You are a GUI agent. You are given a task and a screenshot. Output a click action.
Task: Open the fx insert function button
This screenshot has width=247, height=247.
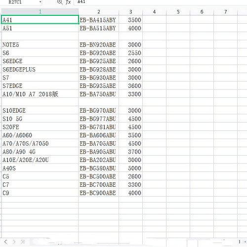pos(68,2)
